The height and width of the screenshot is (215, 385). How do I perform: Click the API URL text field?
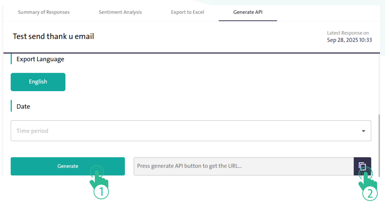coord(243,166)
